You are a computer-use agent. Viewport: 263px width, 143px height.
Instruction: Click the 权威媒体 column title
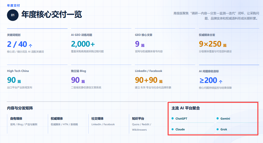pos(57,118)
